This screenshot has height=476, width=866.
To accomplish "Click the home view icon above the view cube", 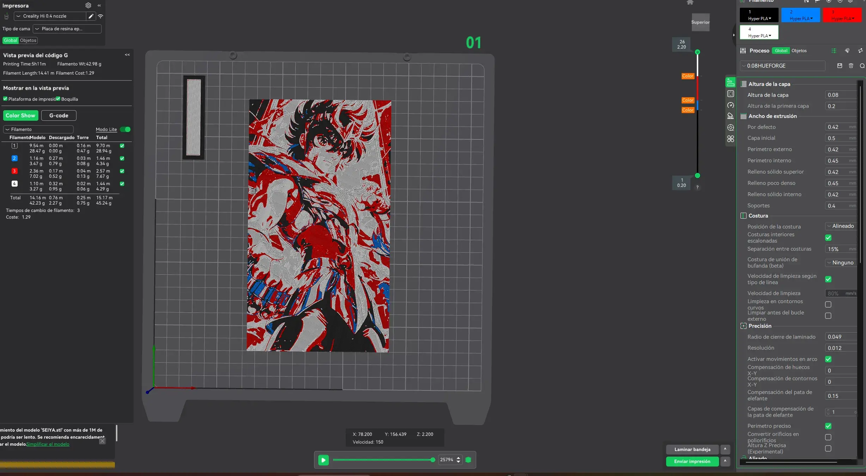I will [690, 2].
